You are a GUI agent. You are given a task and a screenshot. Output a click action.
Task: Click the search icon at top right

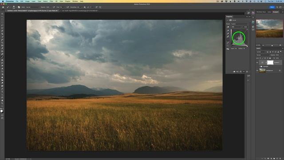(277, 7)
